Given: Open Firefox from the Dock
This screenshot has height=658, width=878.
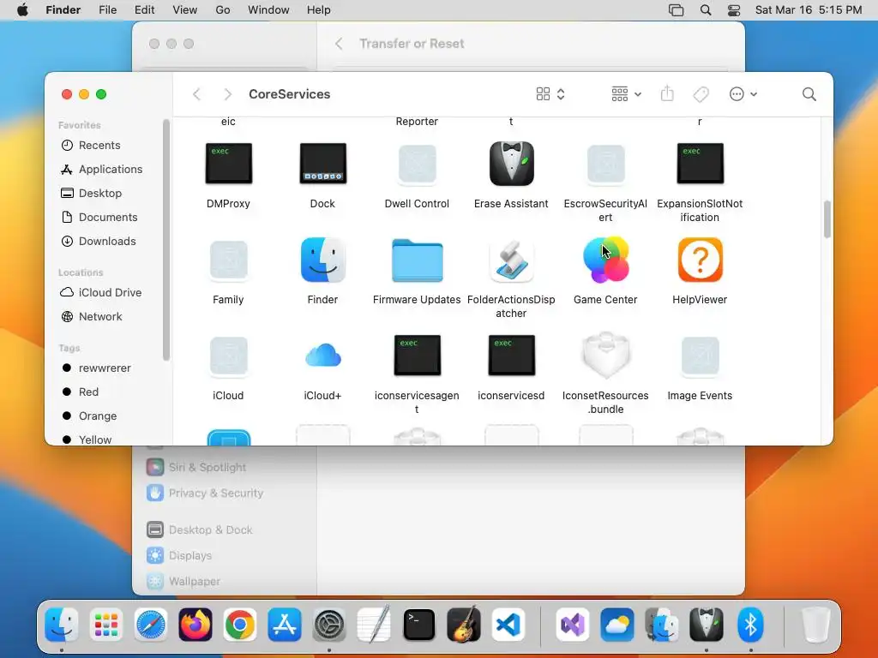Looking at the screenshot, I should 195,625.
